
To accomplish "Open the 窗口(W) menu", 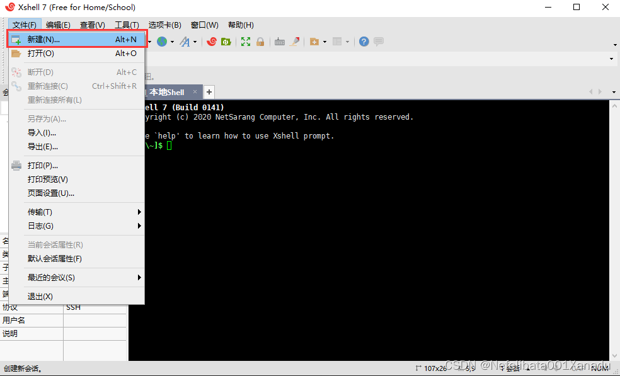I will [x=204, y=25].
